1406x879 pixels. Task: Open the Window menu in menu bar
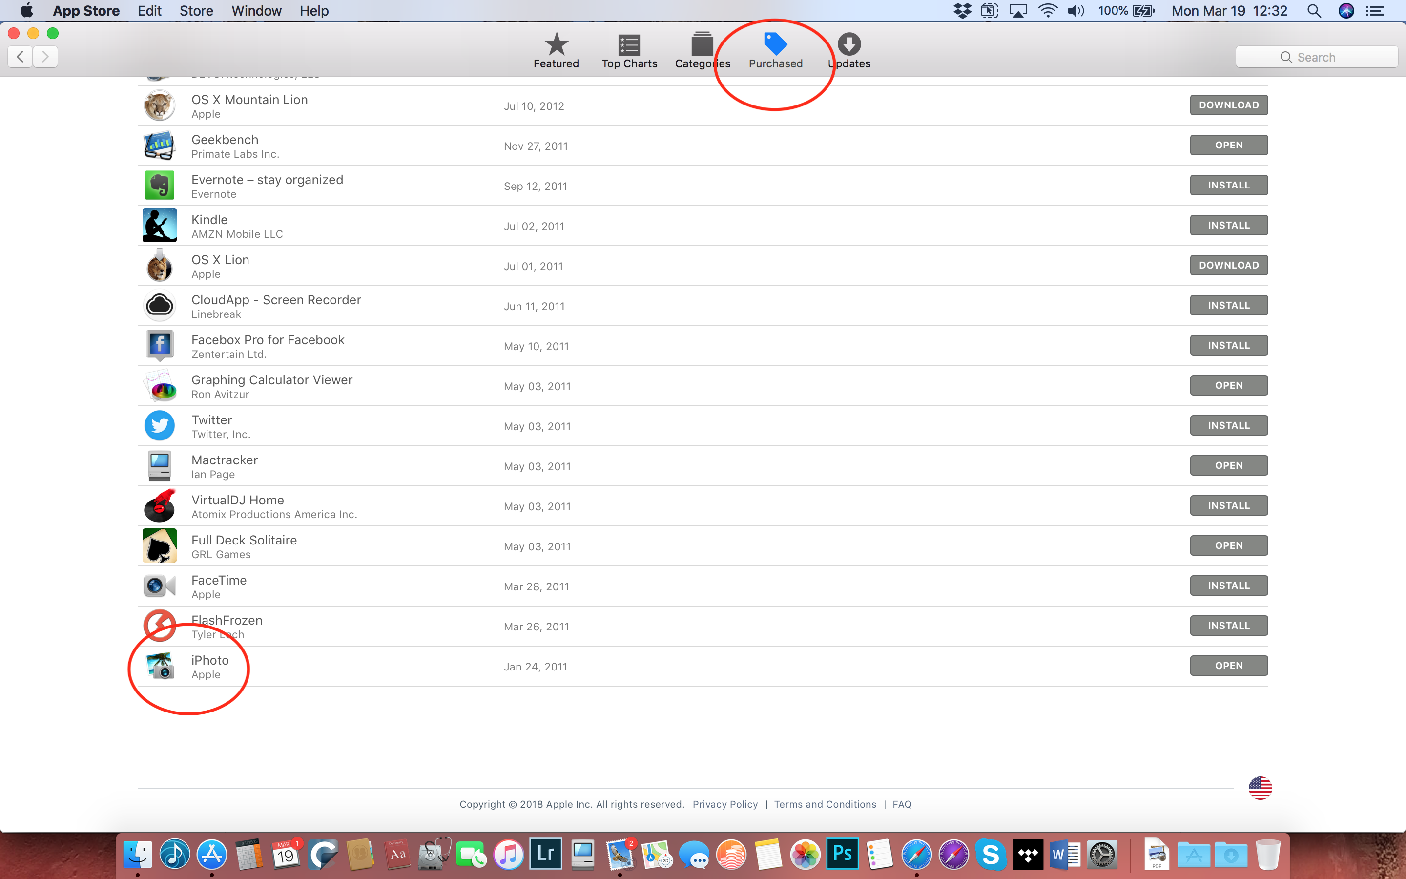coord(256,10)
